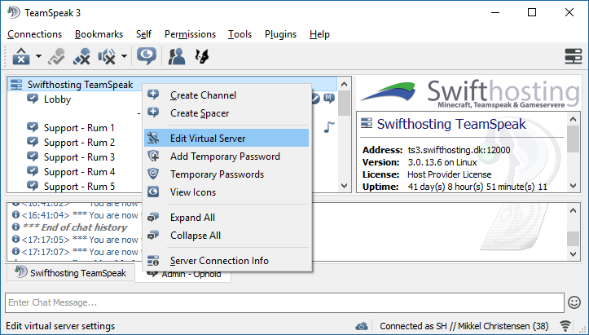
Task: Toggle the mute microphone toolbar icon
Action: [81, 57]
